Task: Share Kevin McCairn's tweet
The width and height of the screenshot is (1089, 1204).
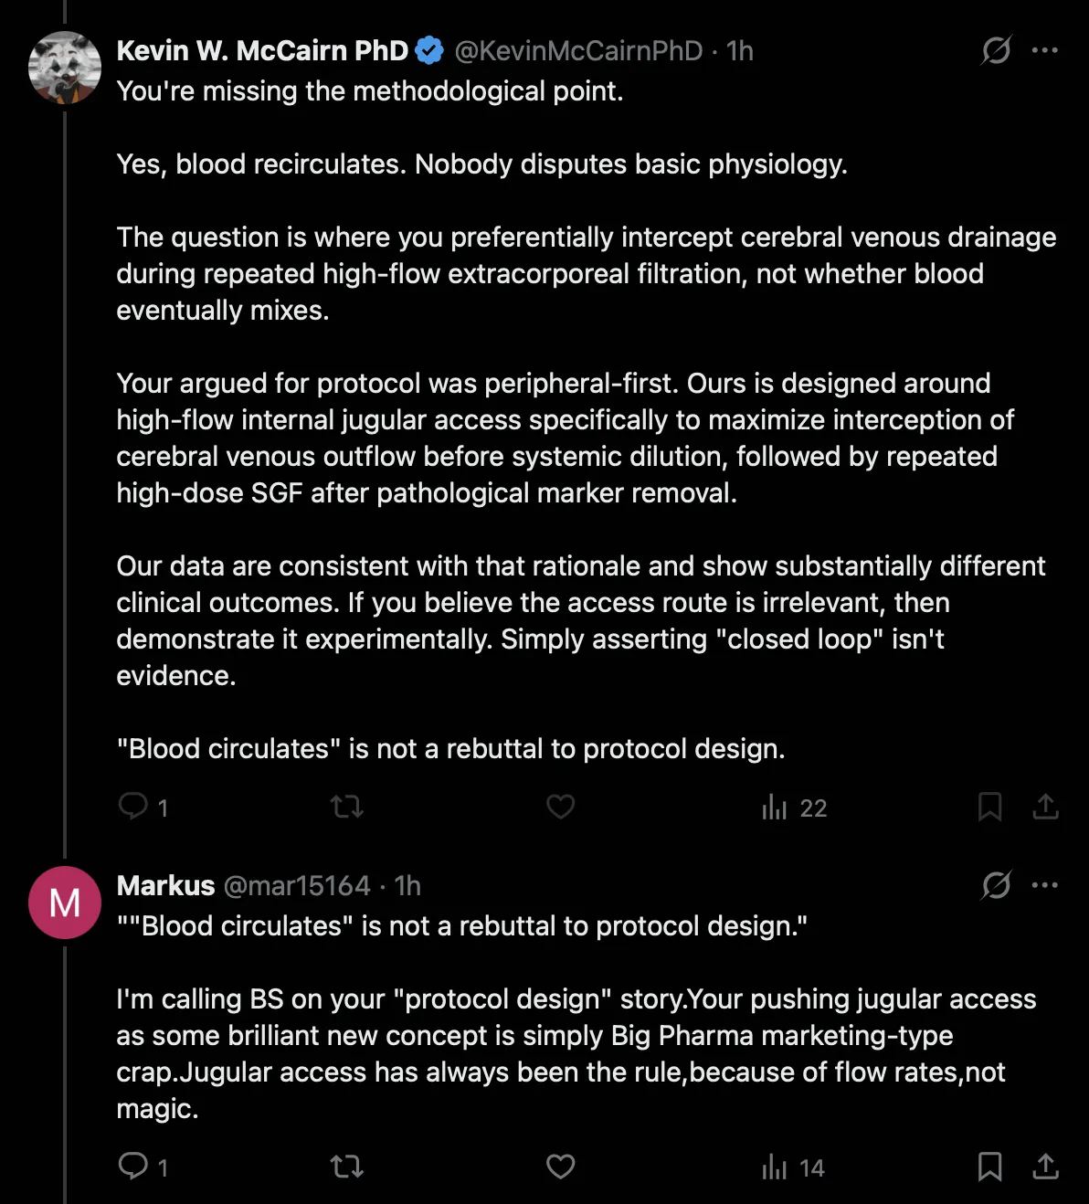Action: coord(1045,807)
